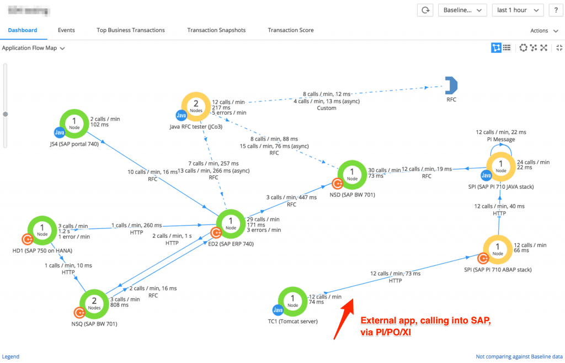Open the 'last 1 hour' time range dropdown

tap(517, 10)
